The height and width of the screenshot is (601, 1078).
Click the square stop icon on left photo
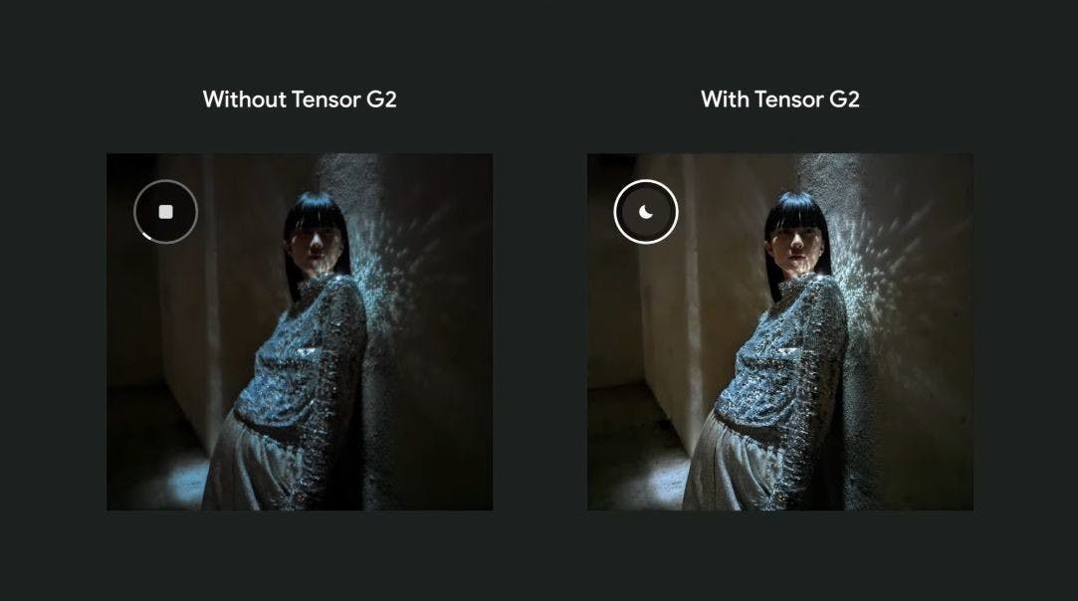pos(165,212)
